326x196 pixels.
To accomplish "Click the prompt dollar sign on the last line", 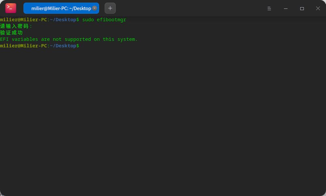I will [x=77, y=46].
